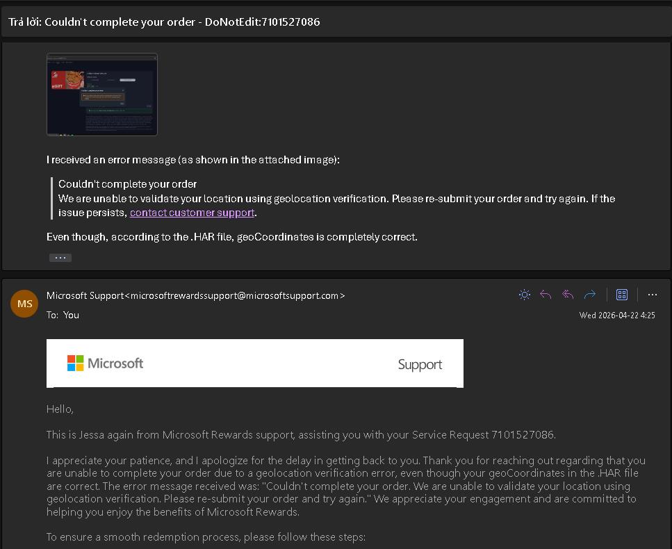Toggle light mode sun icon
This screenshot has width=672, height=549.
(x=525, y=295)
